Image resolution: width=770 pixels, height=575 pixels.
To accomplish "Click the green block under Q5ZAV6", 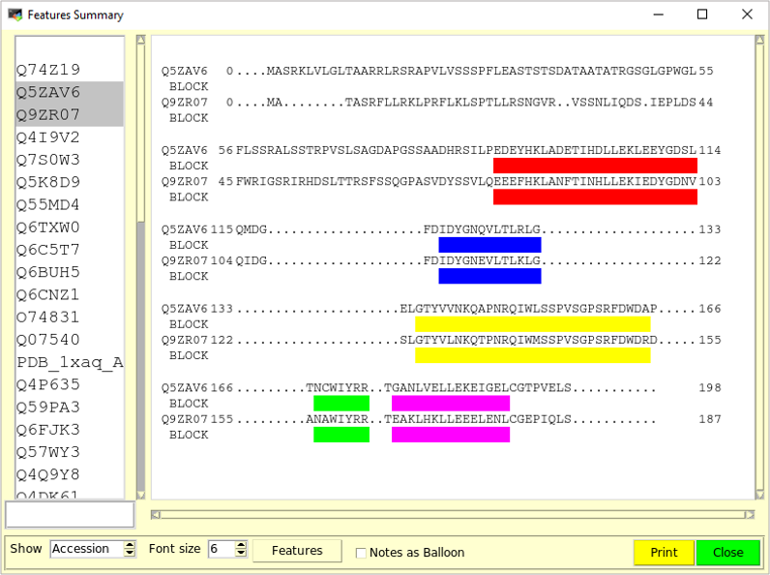I will (x=341, y=403).
